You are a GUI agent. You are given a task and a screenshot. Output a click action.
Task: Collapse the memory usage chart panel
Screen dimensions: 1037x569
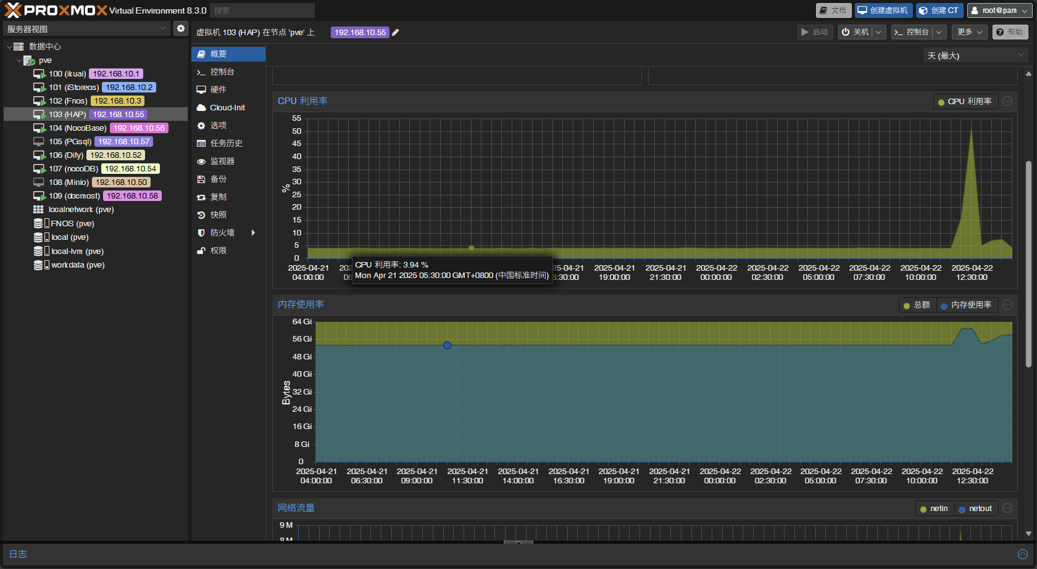tap(1007, 305)
